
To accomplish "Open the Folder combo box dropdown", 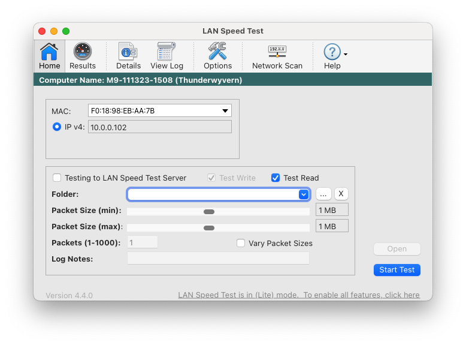I will [304, 194].
